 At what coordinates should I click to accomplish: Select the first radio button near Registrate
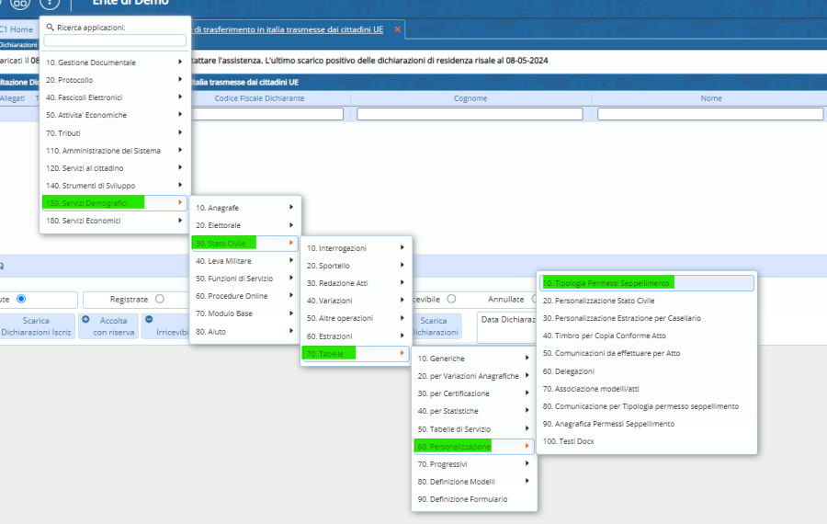pos(21,299)
